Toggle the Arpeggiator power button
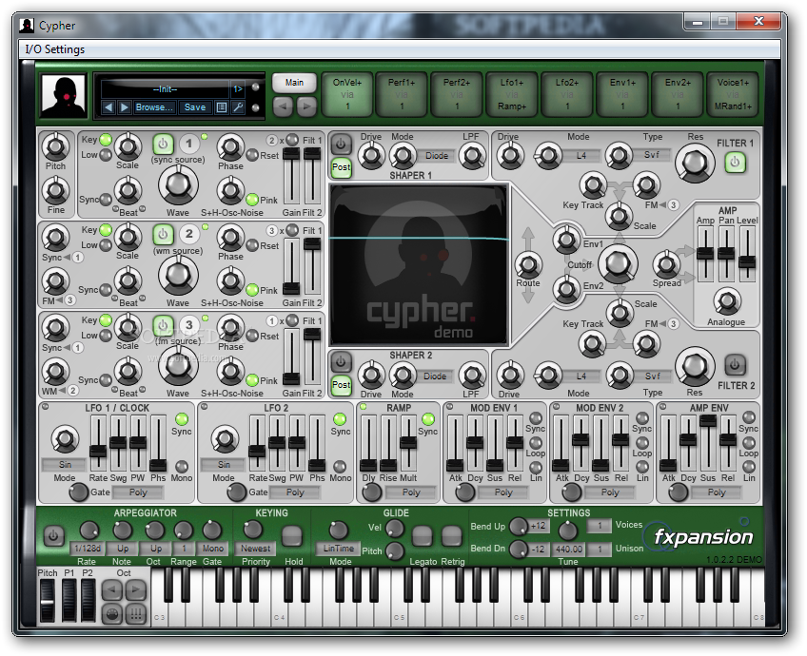This screenshot has width=807, height=656. coord(53,536)
